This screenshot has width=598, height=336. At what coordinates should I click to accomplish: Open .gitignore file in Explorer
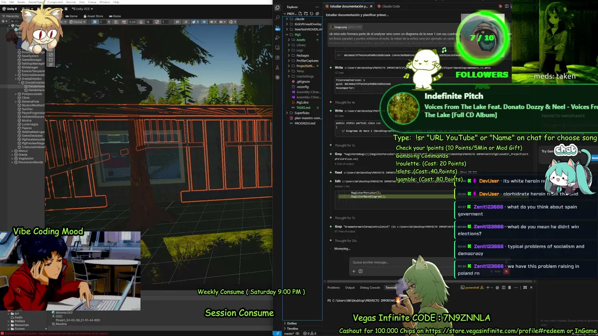click(x=303, y=82)
